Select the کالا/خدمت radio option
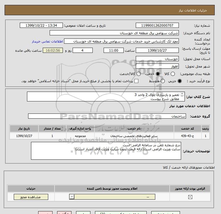Viewport: 221px width, 214px height. 139,74
